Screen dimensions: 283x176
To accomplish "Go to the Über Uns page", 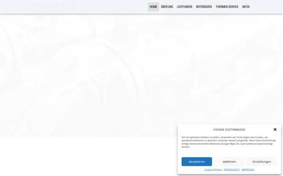I will pyautogui.click(x=167, y=7).
